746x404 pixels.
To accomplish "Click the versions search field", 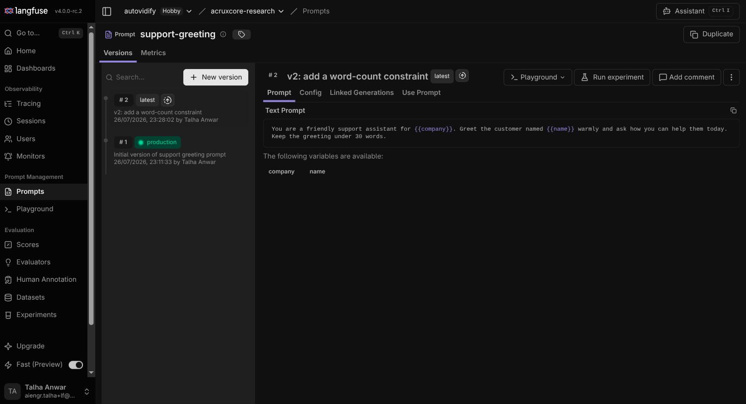I will [143, 77].
